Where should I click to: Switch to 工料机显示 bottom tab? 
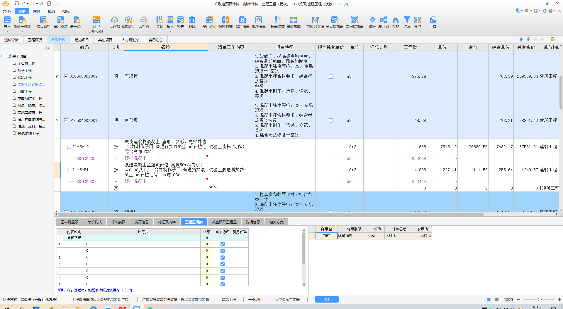(69, 222)
